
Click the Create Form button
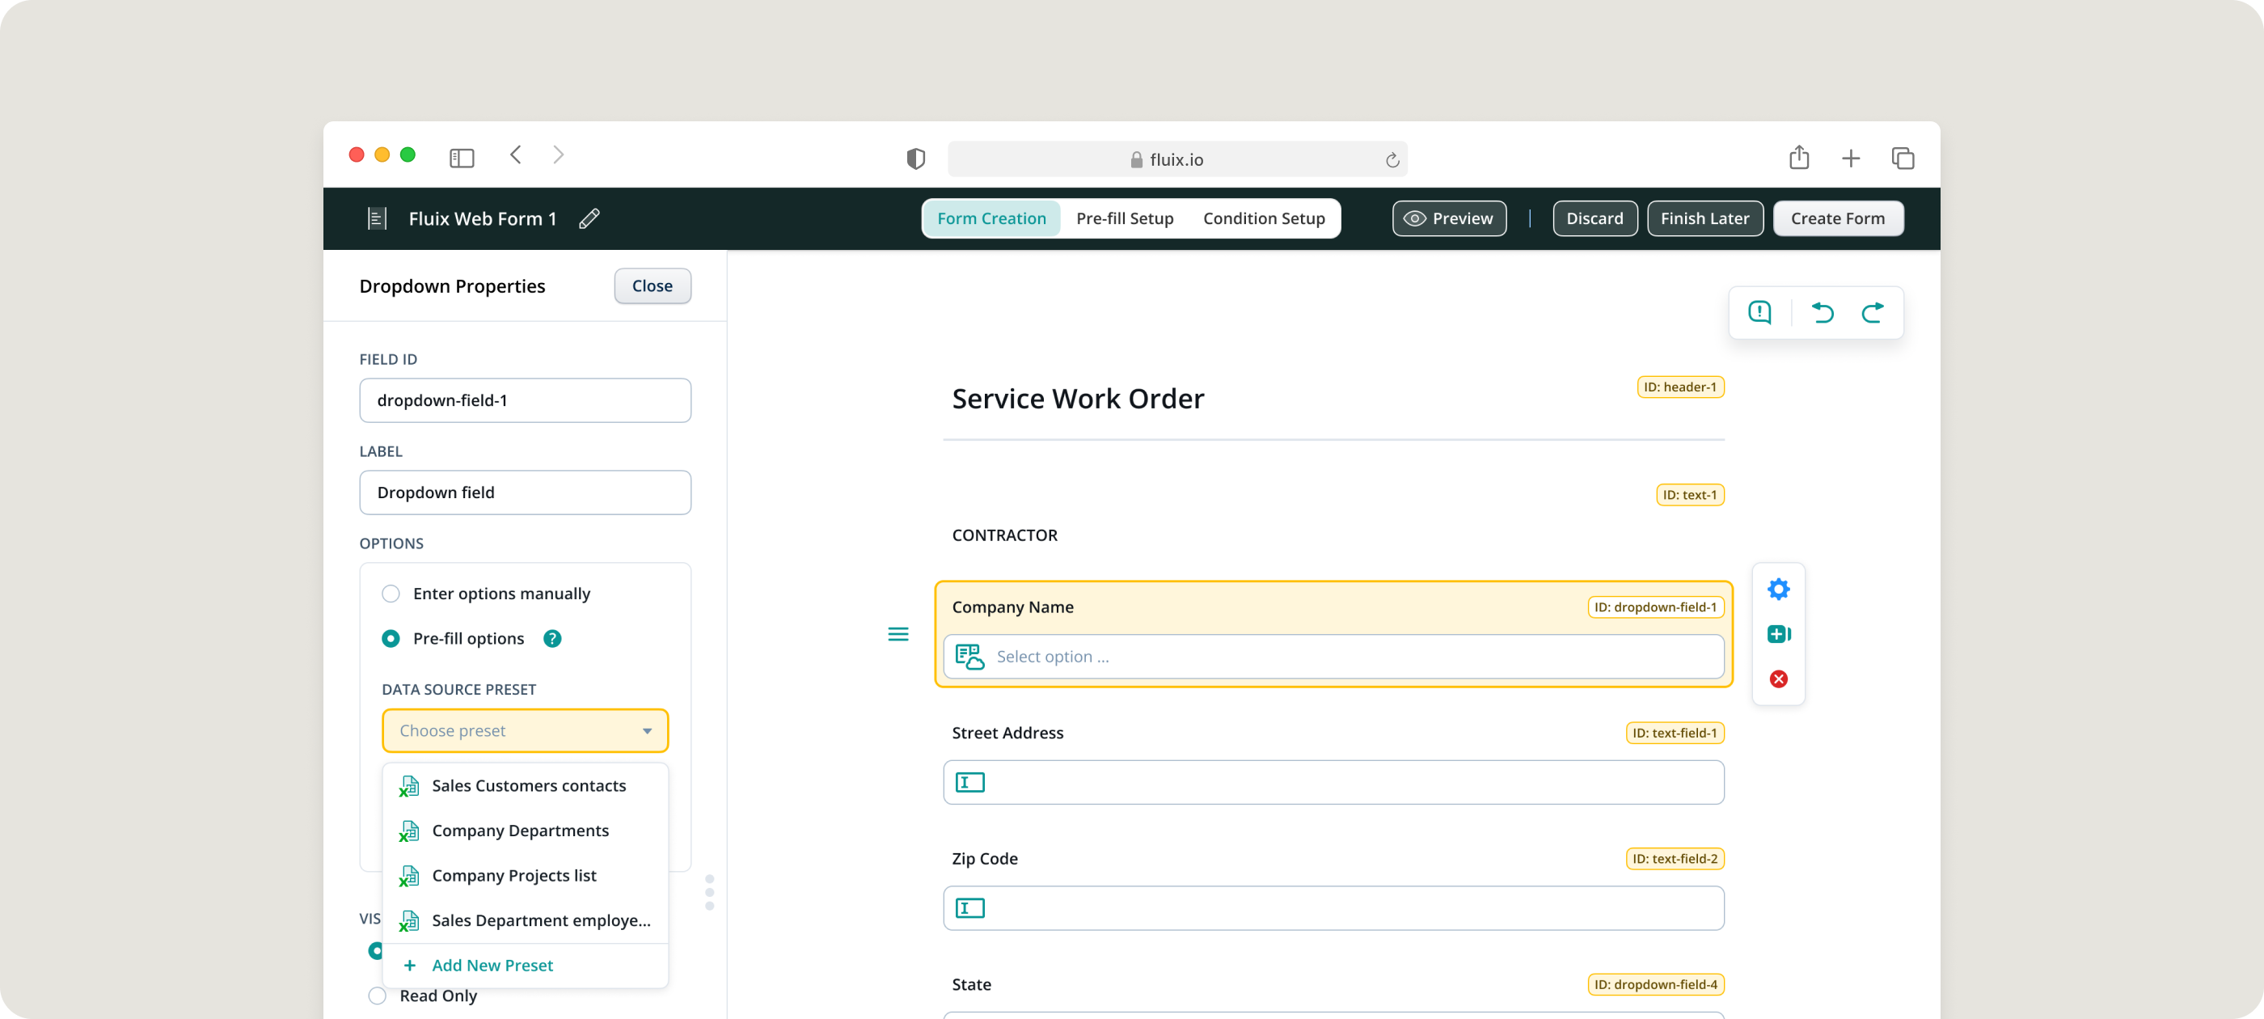tap(1837, 218)
